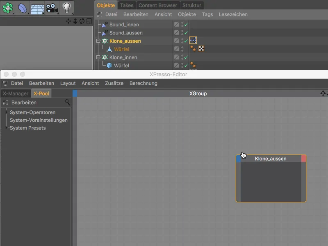Switch to the Takes tab

tap(127, 5)
